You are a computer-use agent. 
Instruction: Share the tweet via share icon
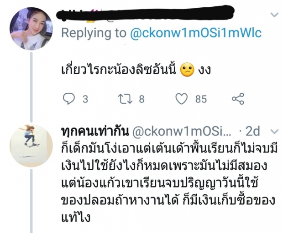[x=238, y=99]
